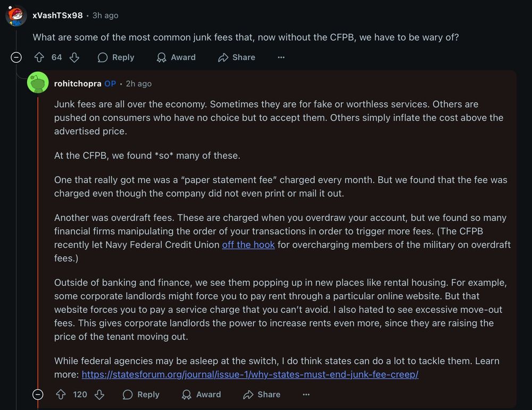Open xVashTSx98's avatar profile
The width and height of the screenshot is (532, 410).
pyautogui.click(x=16, y=15)
